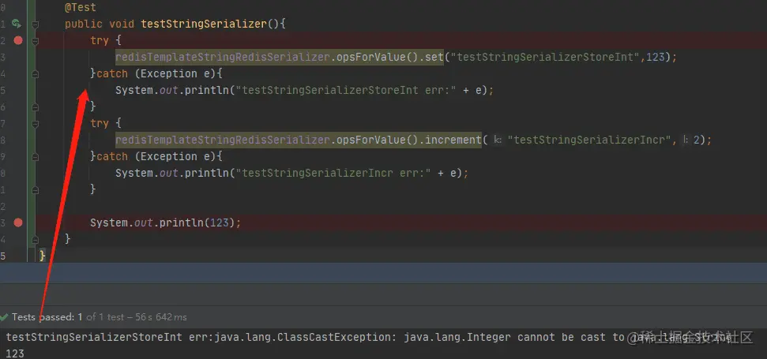The image size is (767, 359).
Task: Click the "testStringSerializerIncr" string argument
Action: pyautogui.click(x=589, y=140)
